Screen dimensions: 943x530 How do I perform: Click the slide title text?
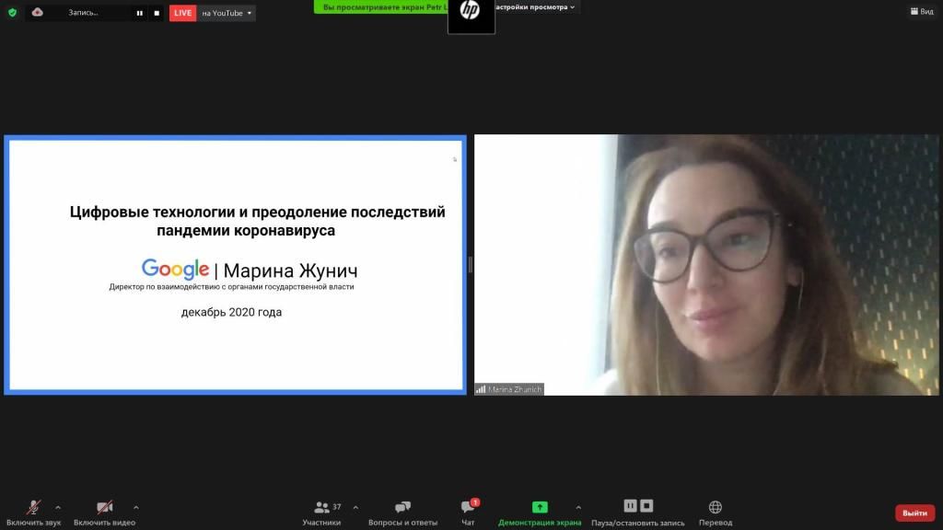tap(258, 221)
